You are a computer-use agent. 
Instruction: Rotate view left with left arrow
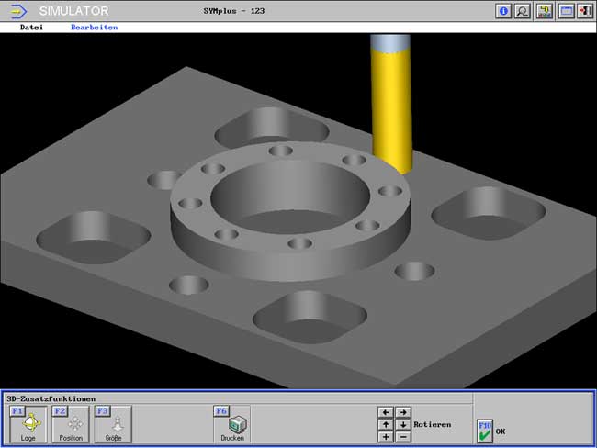tap(386, 413)
